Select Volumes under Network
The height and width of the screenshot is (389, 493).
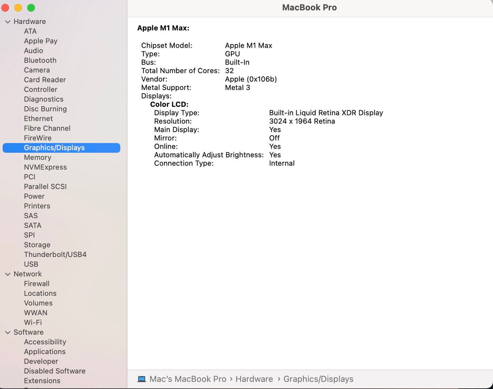tap(38, 303)
